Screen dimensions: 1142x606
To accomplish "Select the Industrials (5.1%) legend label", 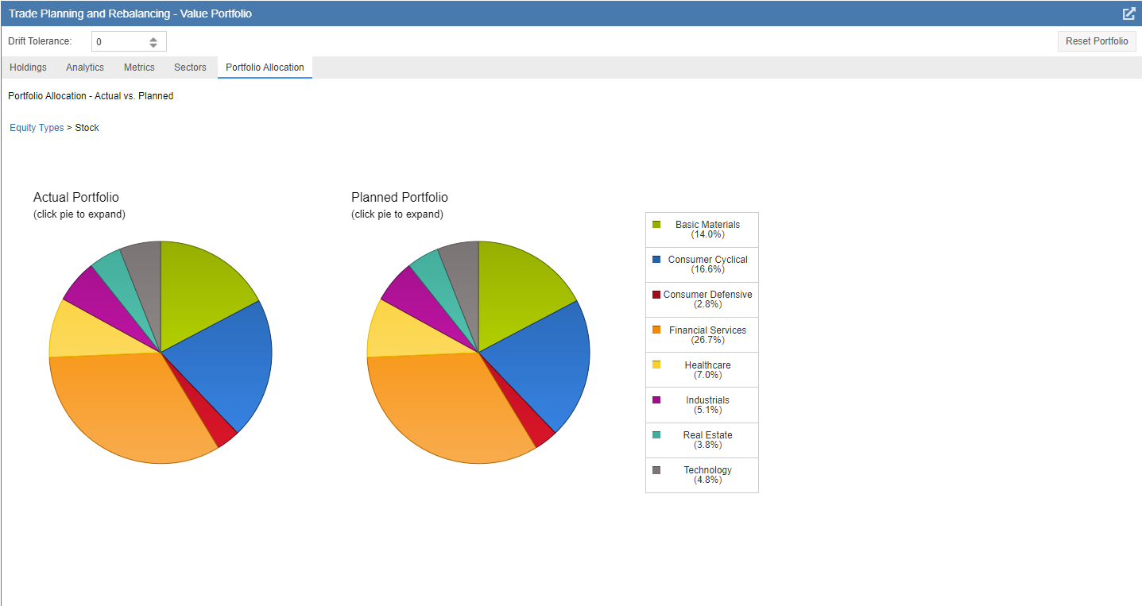I will point(707,405).
